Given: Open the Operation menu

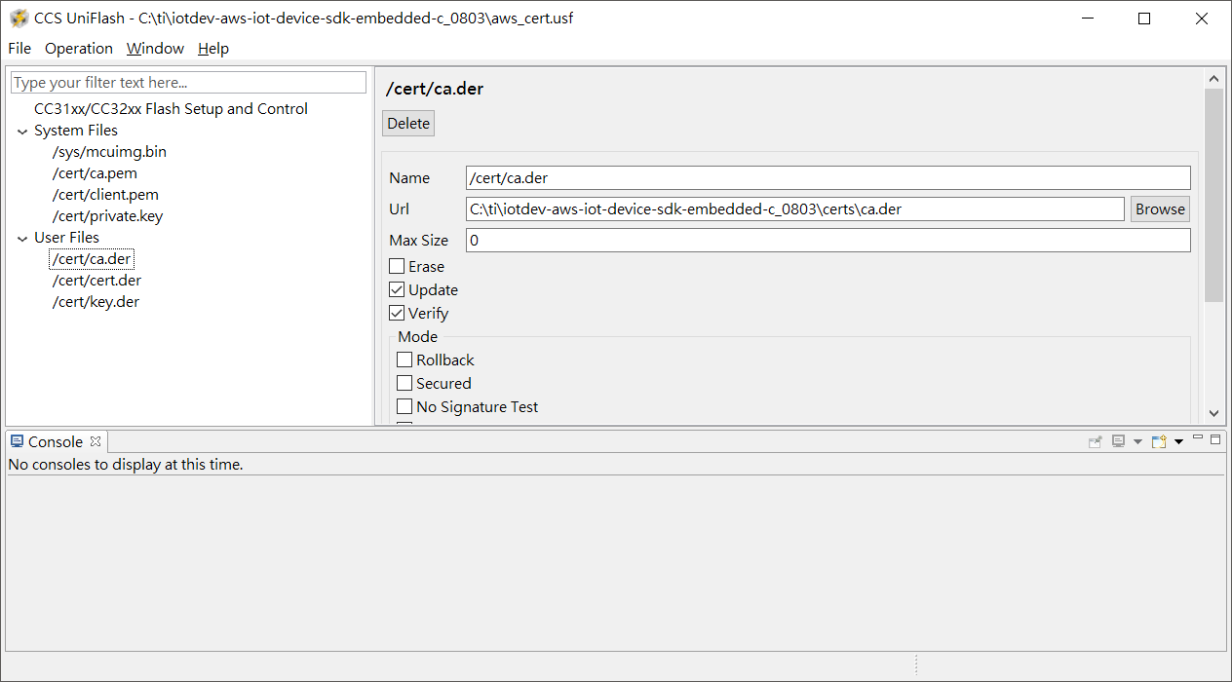Looking at the screenshot, I should coord(79,48).
